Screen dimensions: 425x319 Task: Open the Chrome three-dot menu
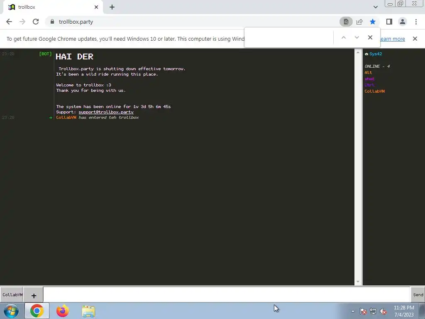416,22
